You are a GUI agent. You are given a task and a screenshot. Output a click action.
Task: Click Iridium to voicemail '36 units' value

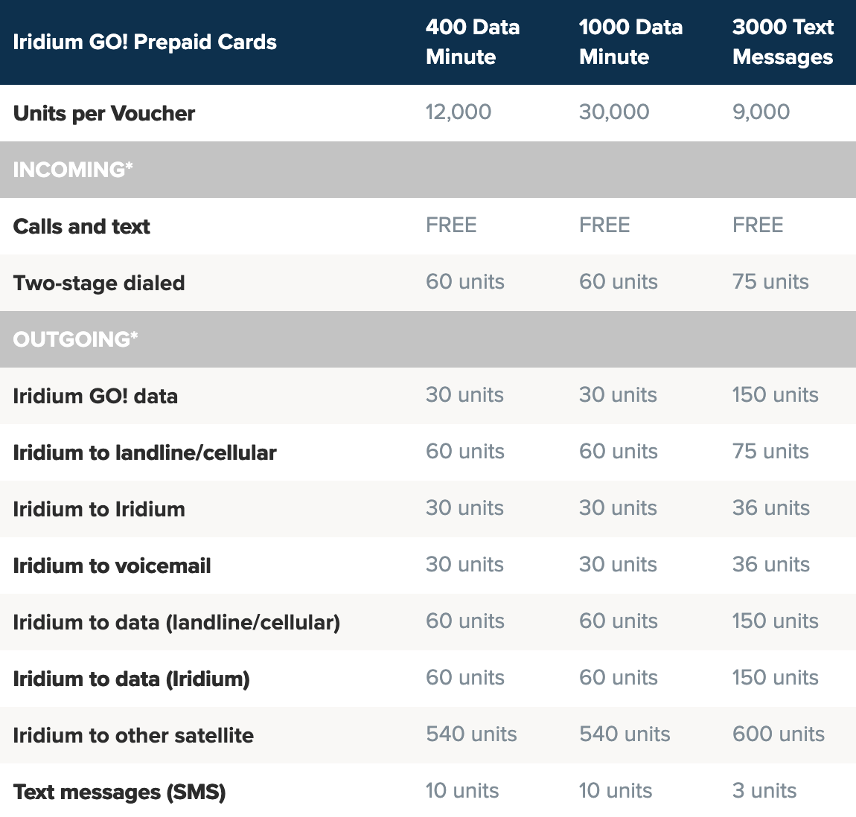tap(771, 564)
